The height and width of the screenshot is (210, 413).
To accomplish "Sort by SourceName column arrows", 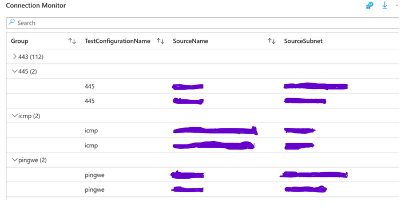I will 272,41.
